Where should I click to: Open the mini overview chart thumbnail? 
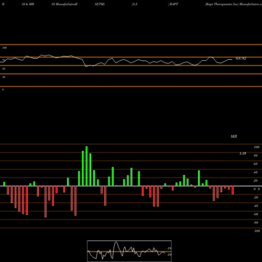[x=129, y=251]
